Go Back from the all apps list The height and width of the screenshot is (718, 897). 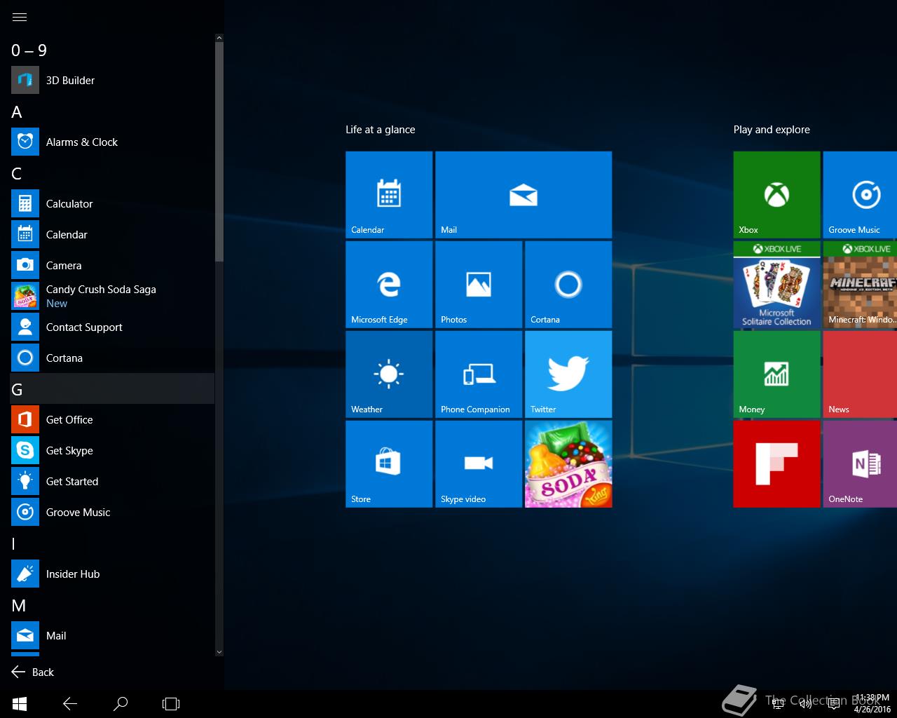pyautogui.click(x=33, y=672)
